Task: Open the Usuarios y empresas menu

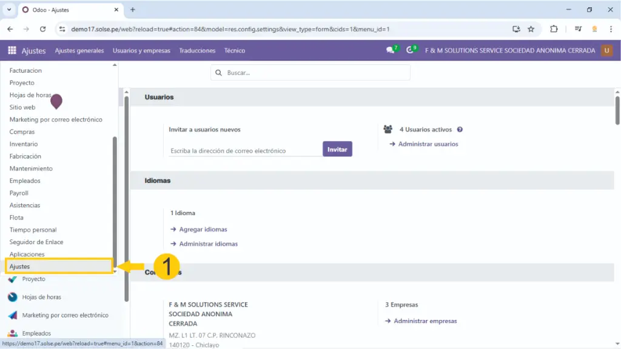Action: 141,51
